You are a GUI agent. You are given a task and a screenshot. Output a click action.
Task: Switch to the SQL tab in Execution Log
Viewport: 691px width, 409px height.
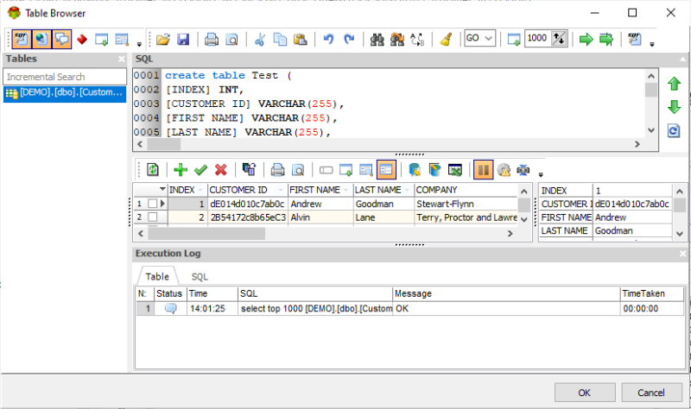coord(200,276)
